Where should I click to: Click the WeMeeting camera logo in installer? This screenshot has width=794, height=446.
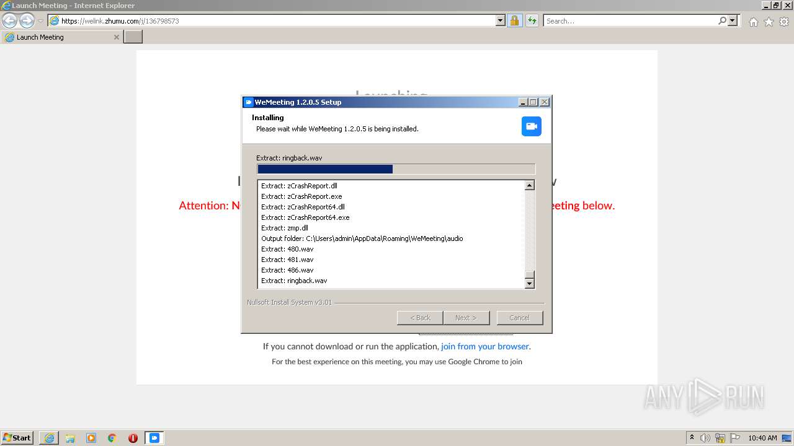[532, 126]
